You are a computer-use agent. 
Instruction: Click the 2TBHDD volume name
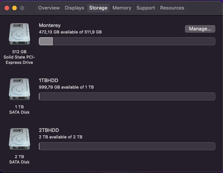[49, 130]
